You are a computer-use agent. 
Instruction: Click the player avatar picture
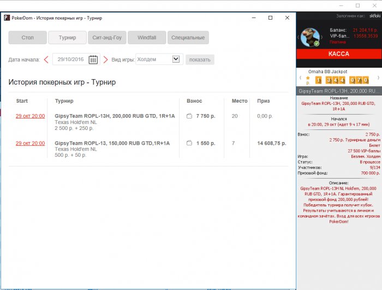click(x=311, y=37)
